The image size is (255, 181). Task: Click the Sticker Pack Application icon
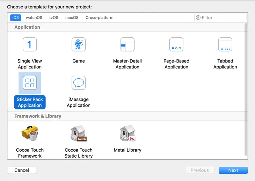click(30, 83)
